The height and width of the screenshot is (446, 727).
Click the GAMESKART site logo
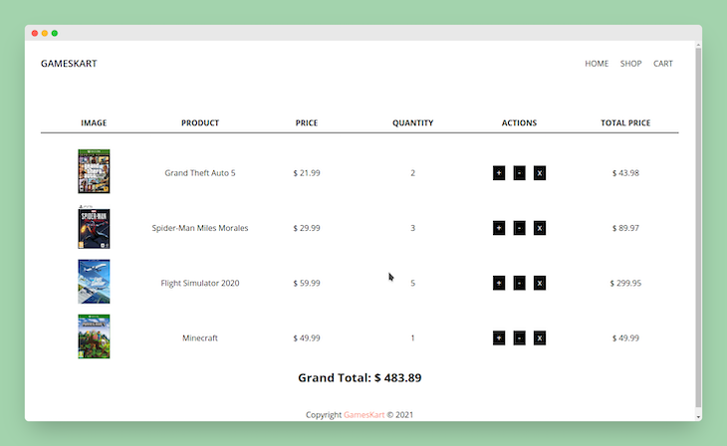(69, 64)
